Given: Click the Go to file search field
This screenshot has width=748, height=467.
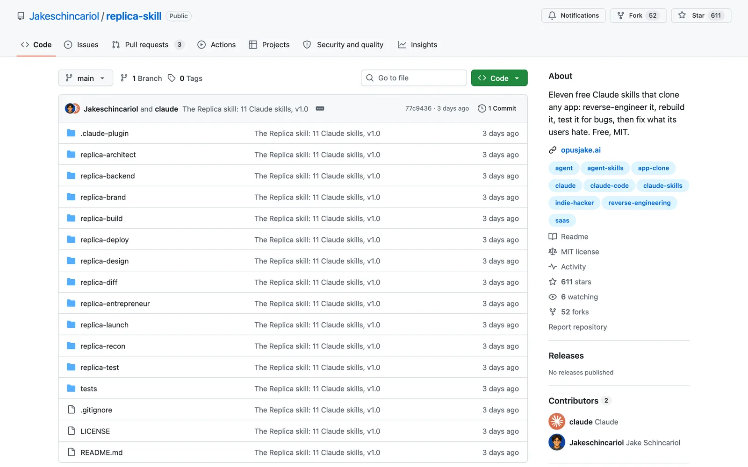Looking at the screenshot, I should click(414, 78).
